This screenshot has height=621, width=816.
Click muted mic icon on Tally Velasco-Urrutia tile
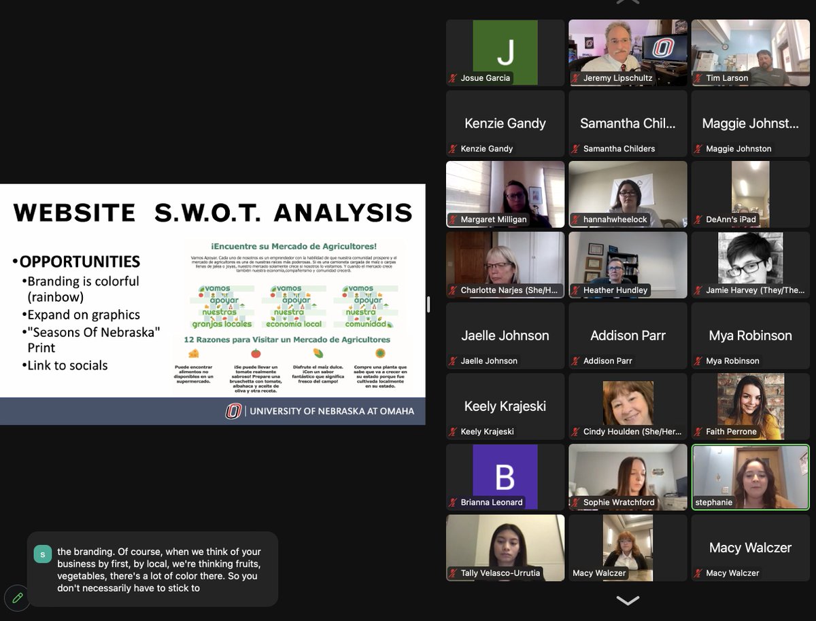point(453,573)
